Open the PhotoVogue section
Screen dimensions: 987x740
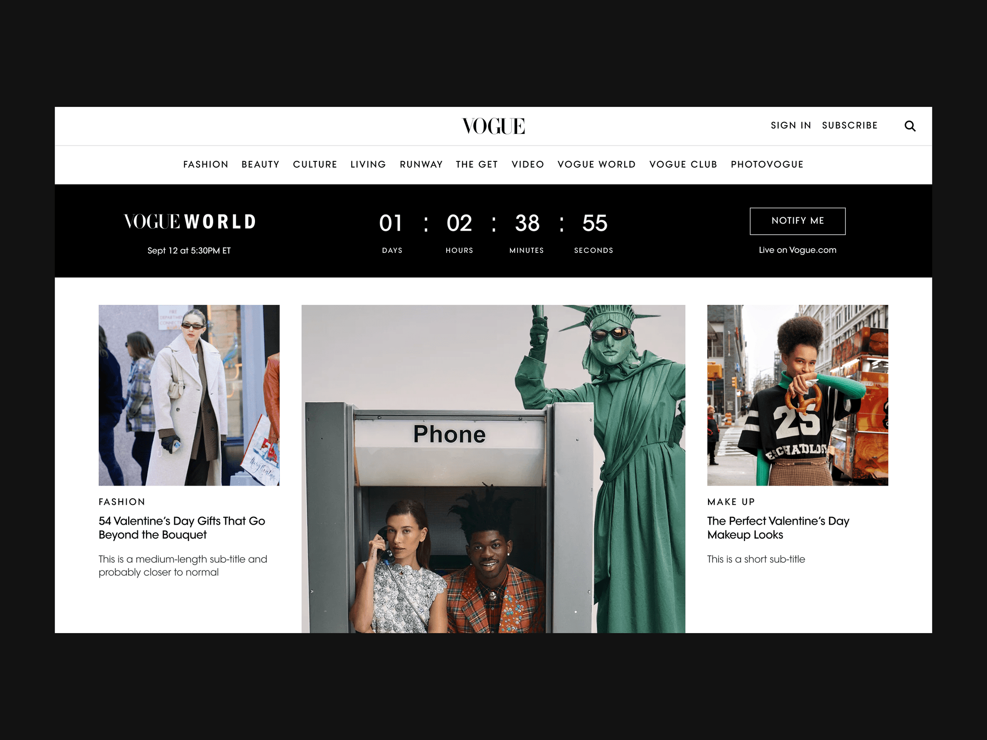pyautogui.click(x=767, y=164)
